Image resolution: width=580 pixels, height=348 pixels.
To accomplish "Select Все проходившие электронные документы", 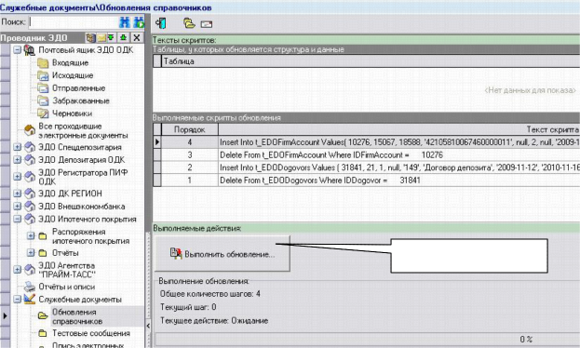I will [83, 131].
